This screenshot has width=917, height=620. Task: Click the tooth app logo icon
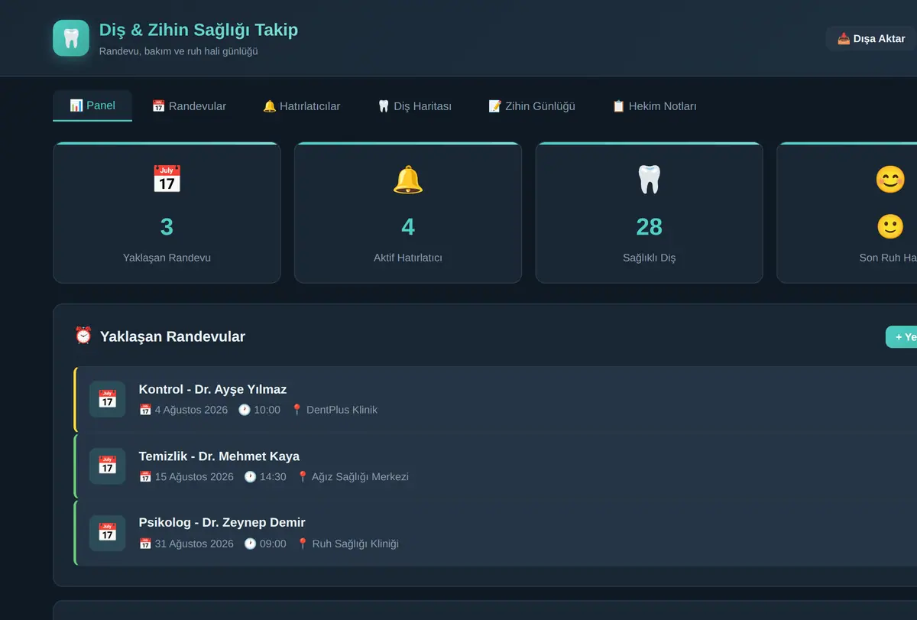(71, 38)
